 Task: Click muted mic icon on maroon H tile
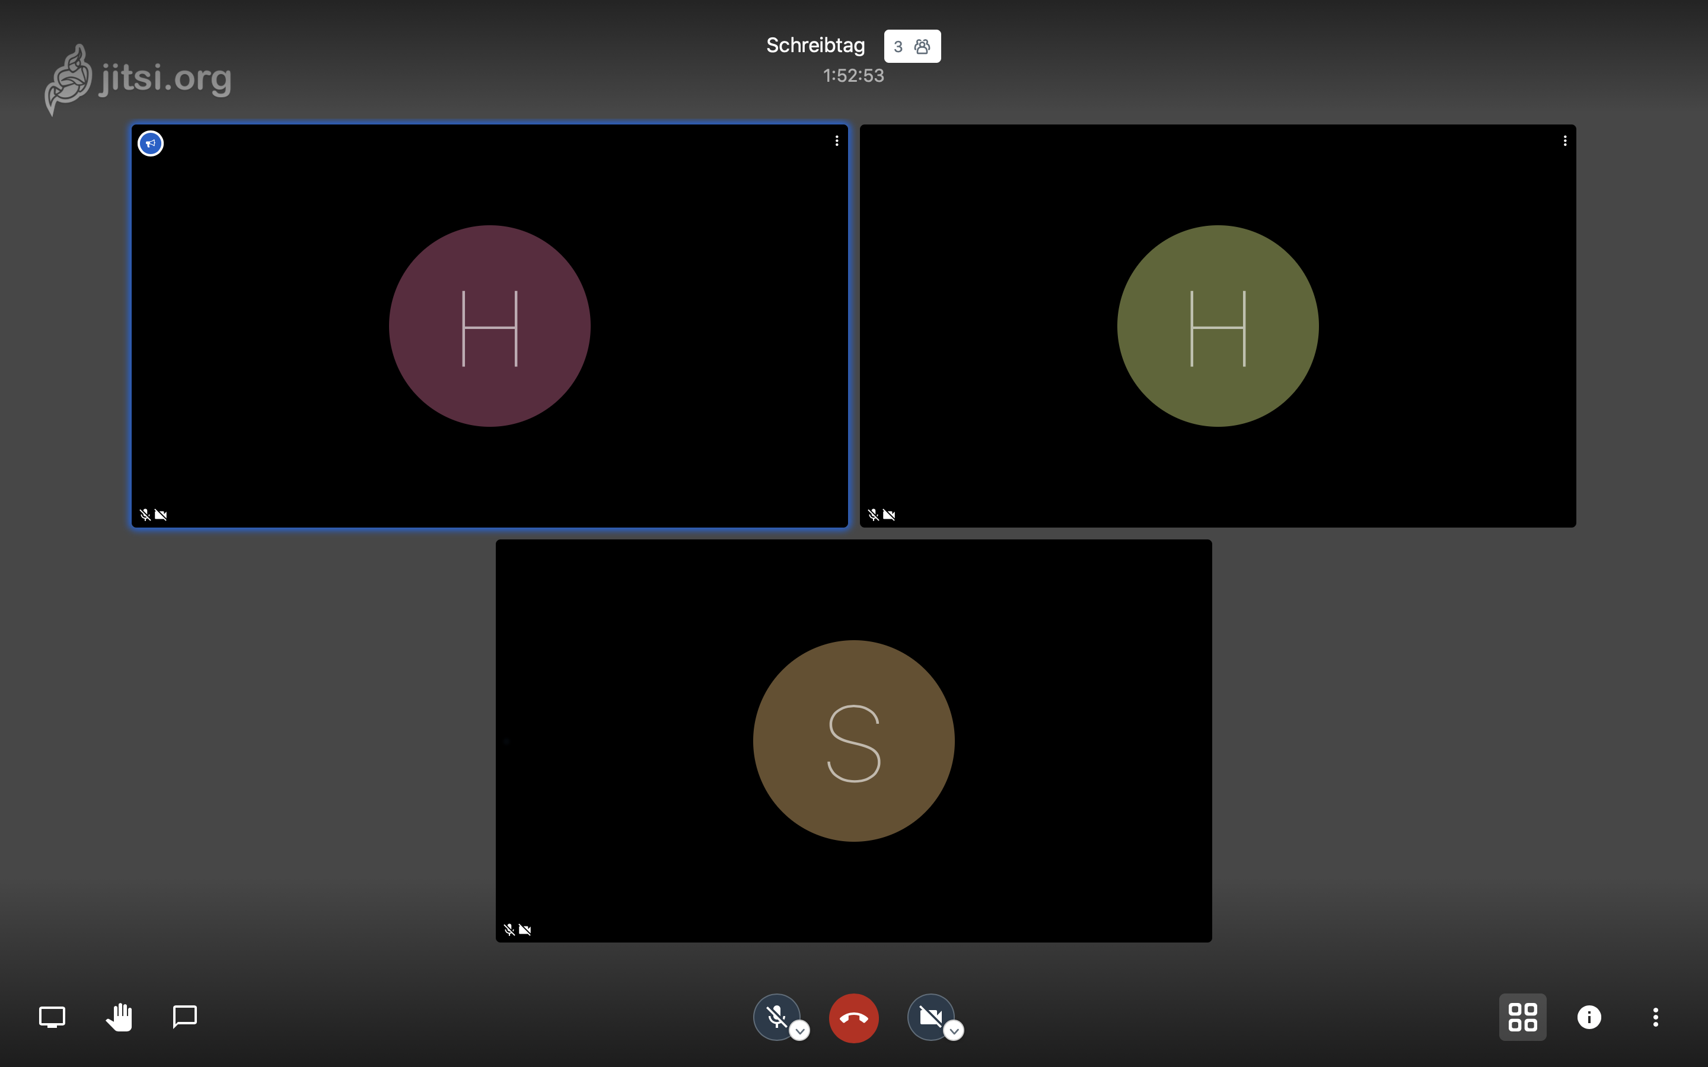[145, 515]
